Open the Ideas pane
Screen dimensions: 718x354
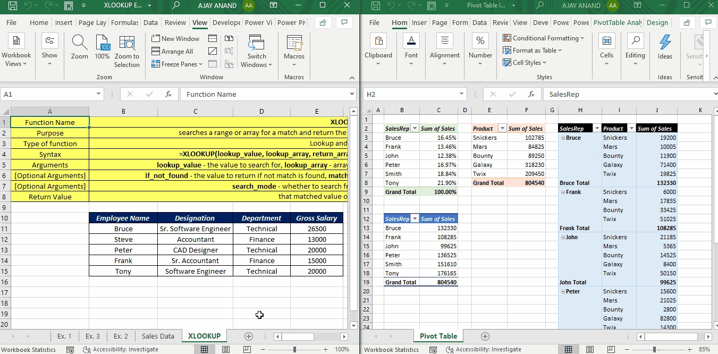665,48
